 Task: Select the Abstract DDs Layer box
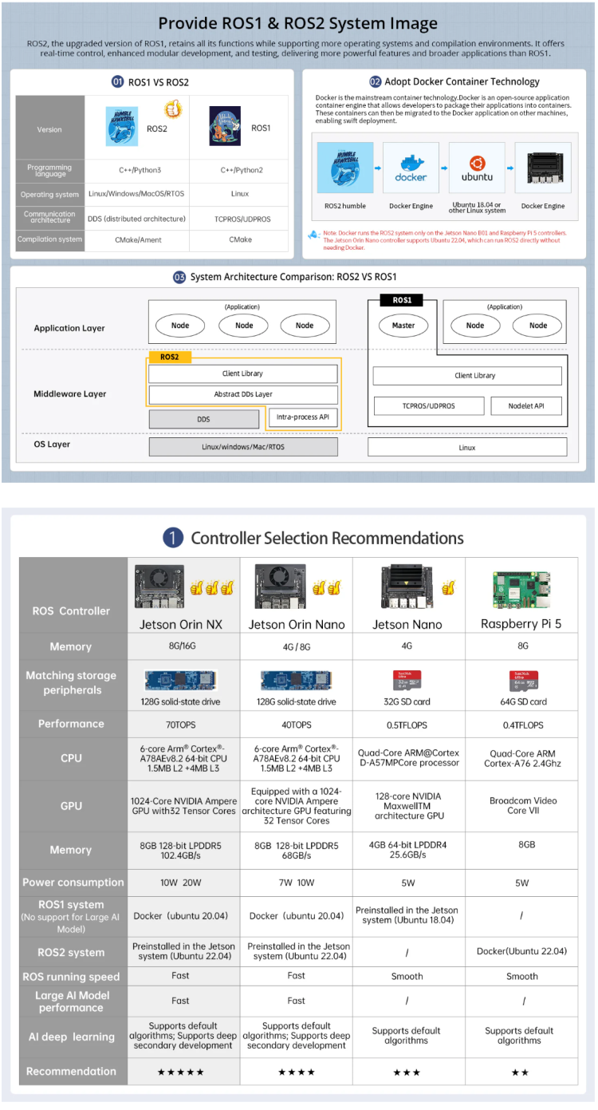(x=243, y=394)
